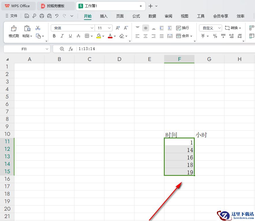Decrease decimal places
The height and width of the screenshot is (221, 255).
[x=239, y=36]
